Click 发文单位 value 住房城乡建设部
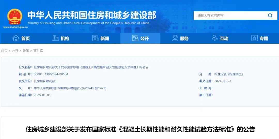279x139 pixels. (x=44, y=81)
